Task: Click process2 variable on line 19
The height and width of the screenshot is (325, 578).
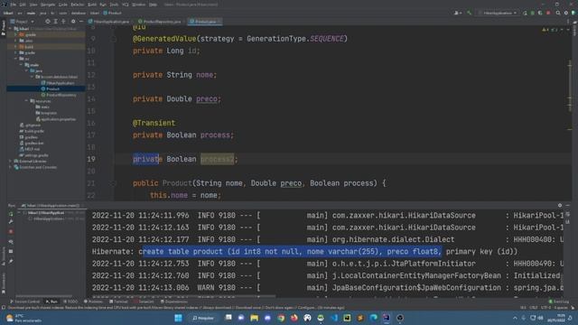Action: pos(217,159)
